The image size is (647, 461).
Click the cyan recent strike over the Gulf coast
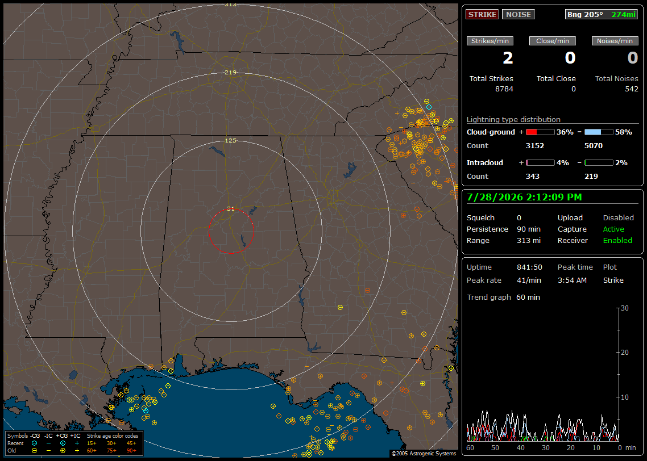[x=146, y=410]
